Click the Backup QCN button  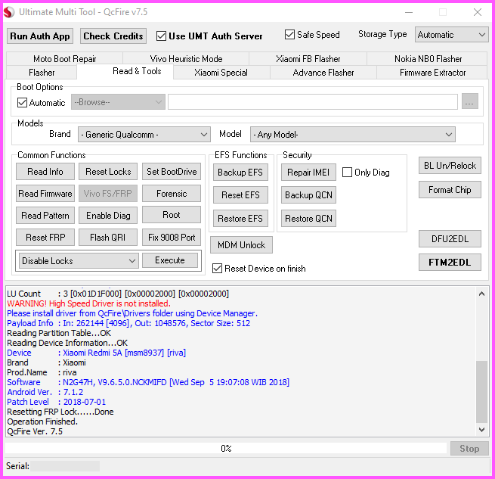tap(308, 194)
